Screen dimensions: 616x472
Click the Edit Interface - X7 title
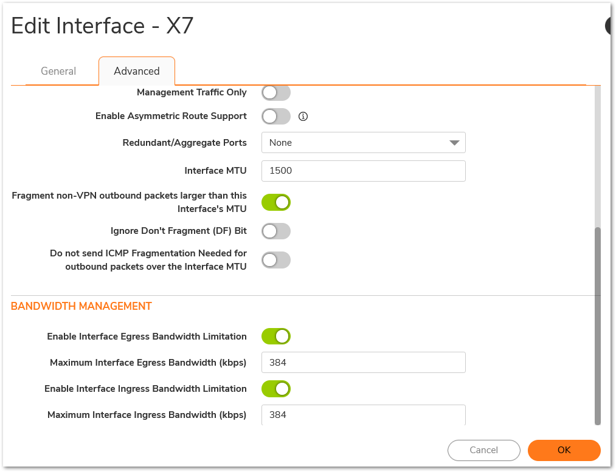tap(102, 26)
